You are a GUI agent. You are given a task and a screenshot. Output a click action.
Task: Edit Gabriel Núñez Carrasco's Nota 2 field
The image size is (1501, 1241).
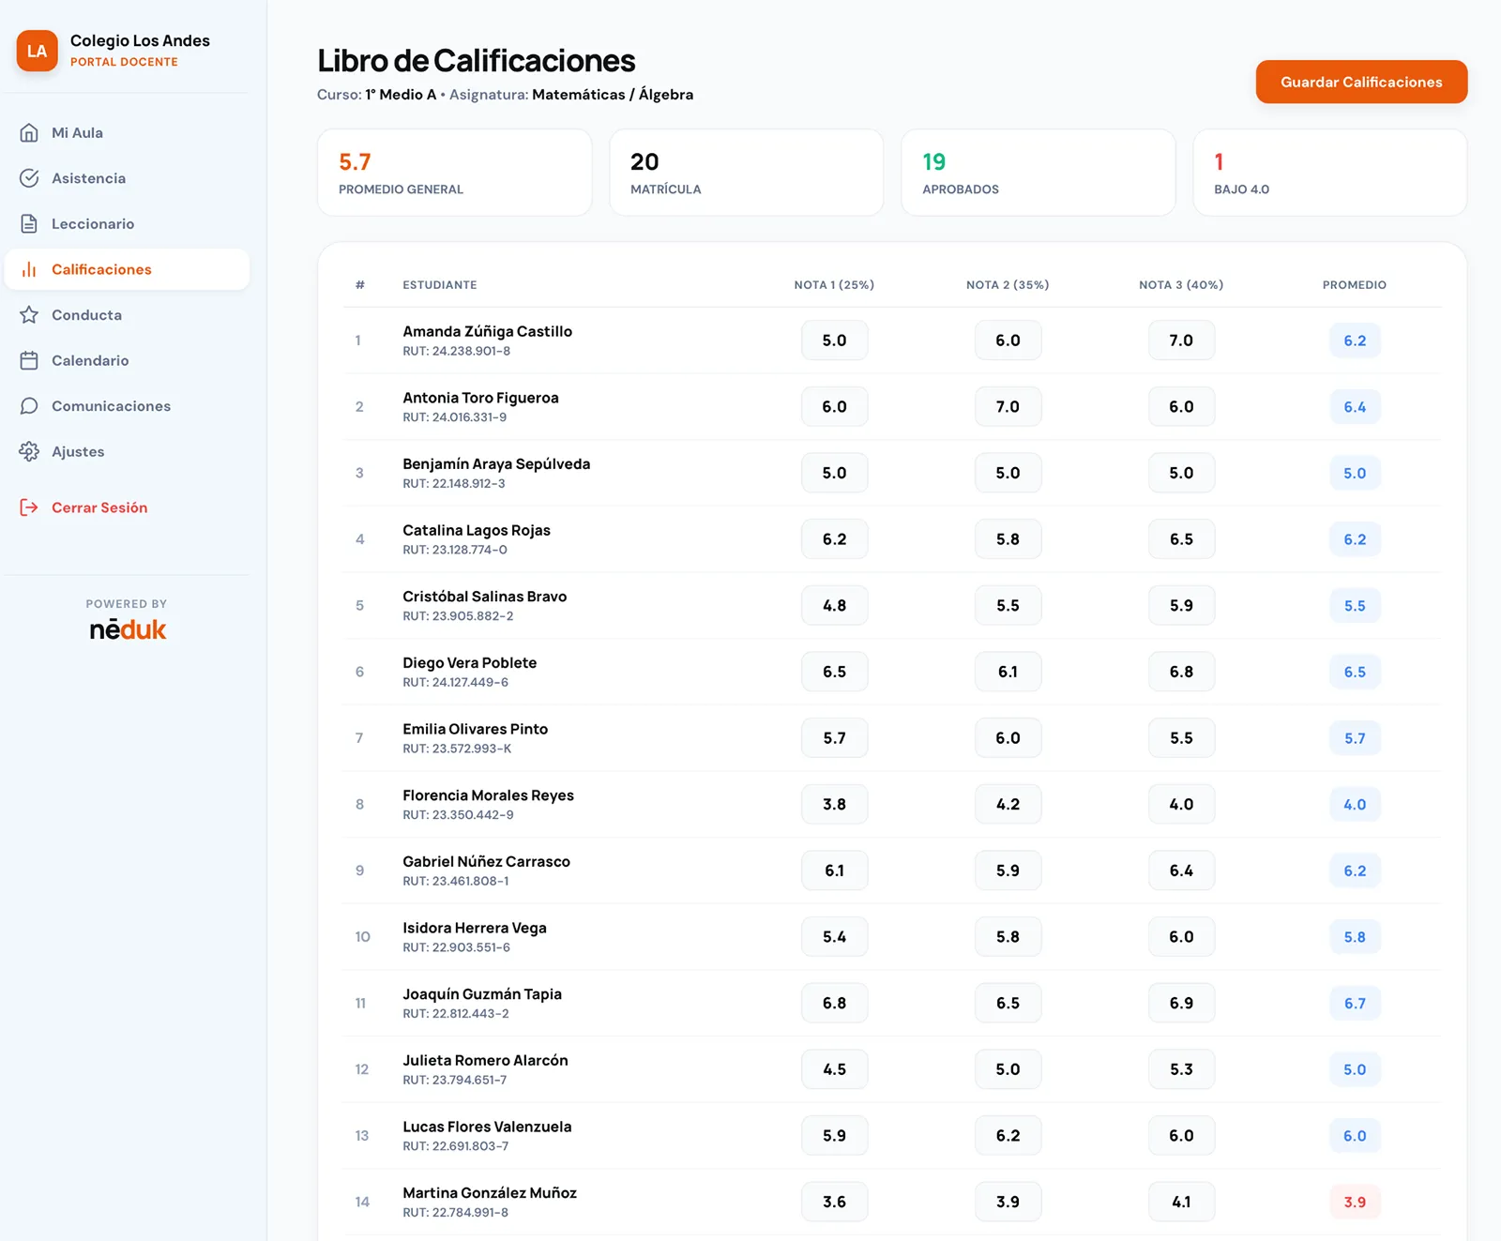[1008, 870]
